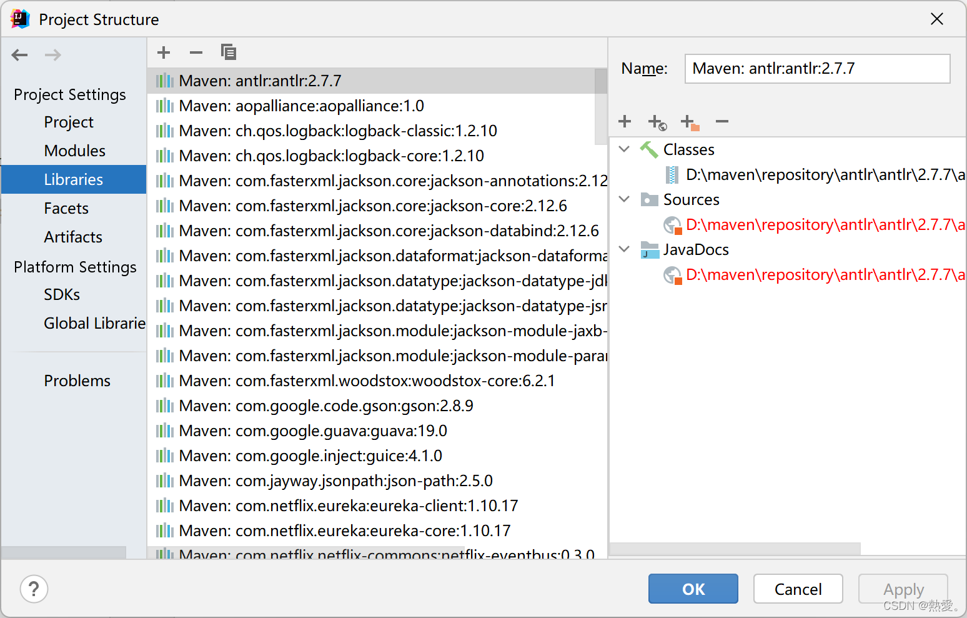This screenshot has width=967, height=618.
Task: Click the Sources tree label
Action: [691, 199]
